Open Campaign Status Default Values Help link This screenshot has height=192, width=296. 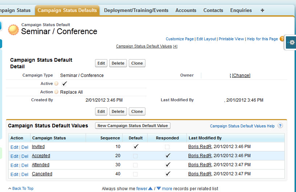click(242, 126)
